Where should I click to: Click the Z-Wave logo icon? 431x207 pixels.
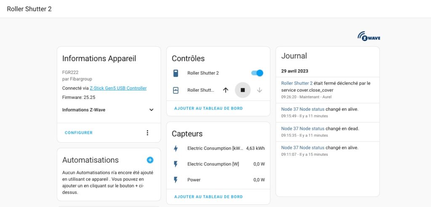coord(368,37)
